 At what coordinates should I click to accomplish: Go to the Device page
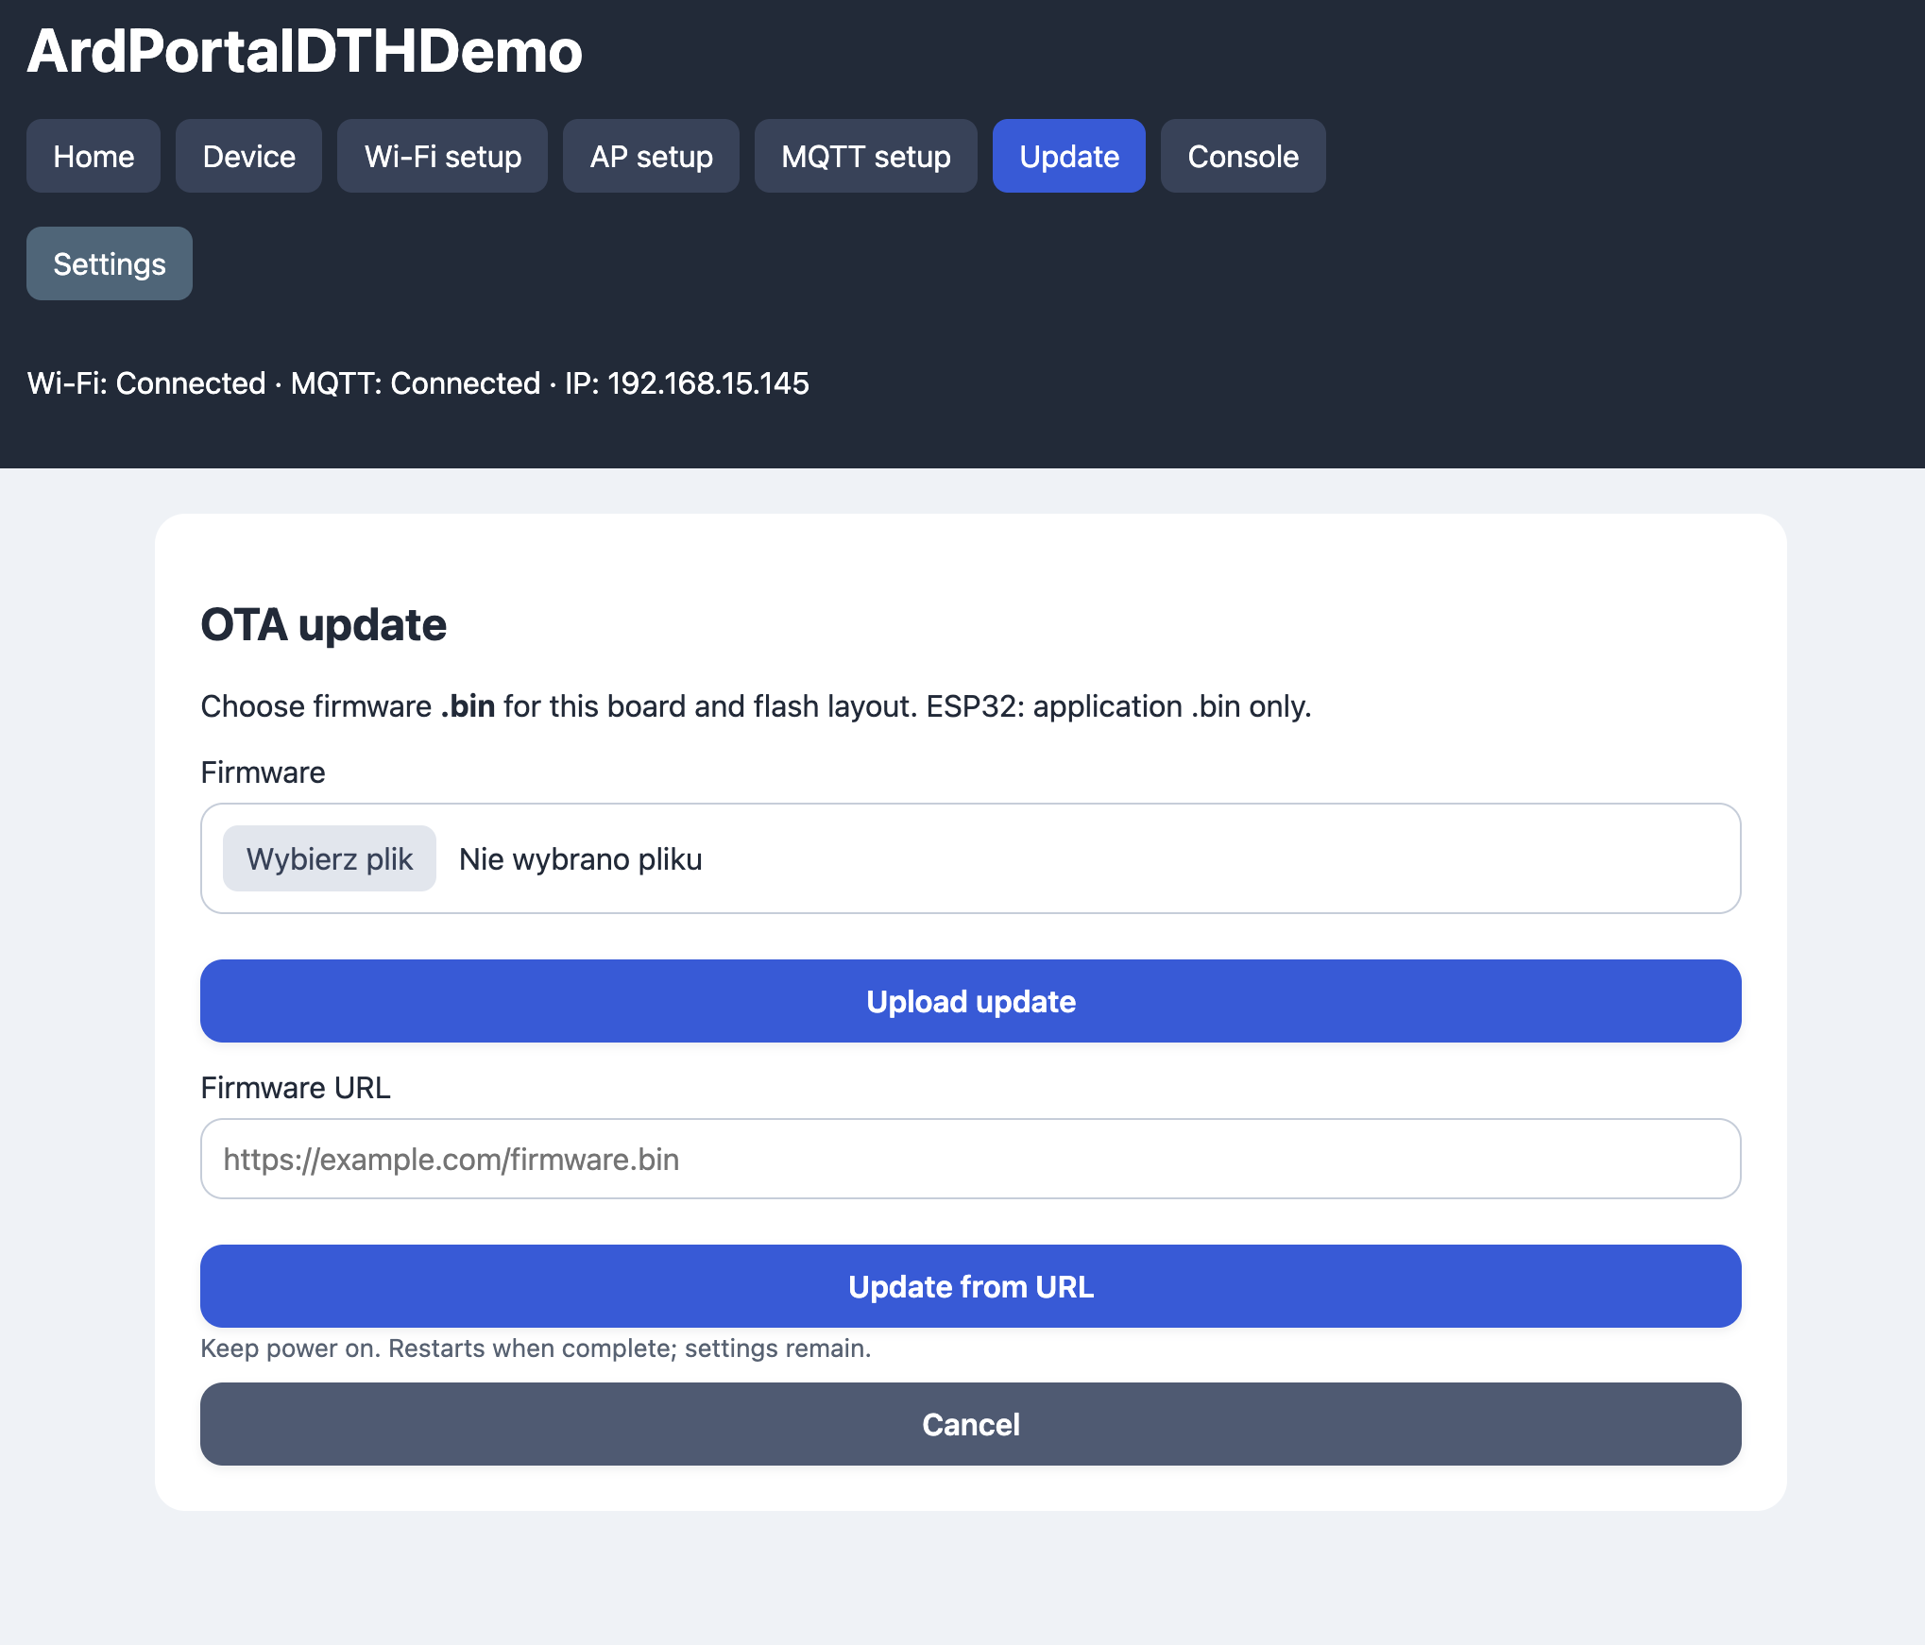248,156
